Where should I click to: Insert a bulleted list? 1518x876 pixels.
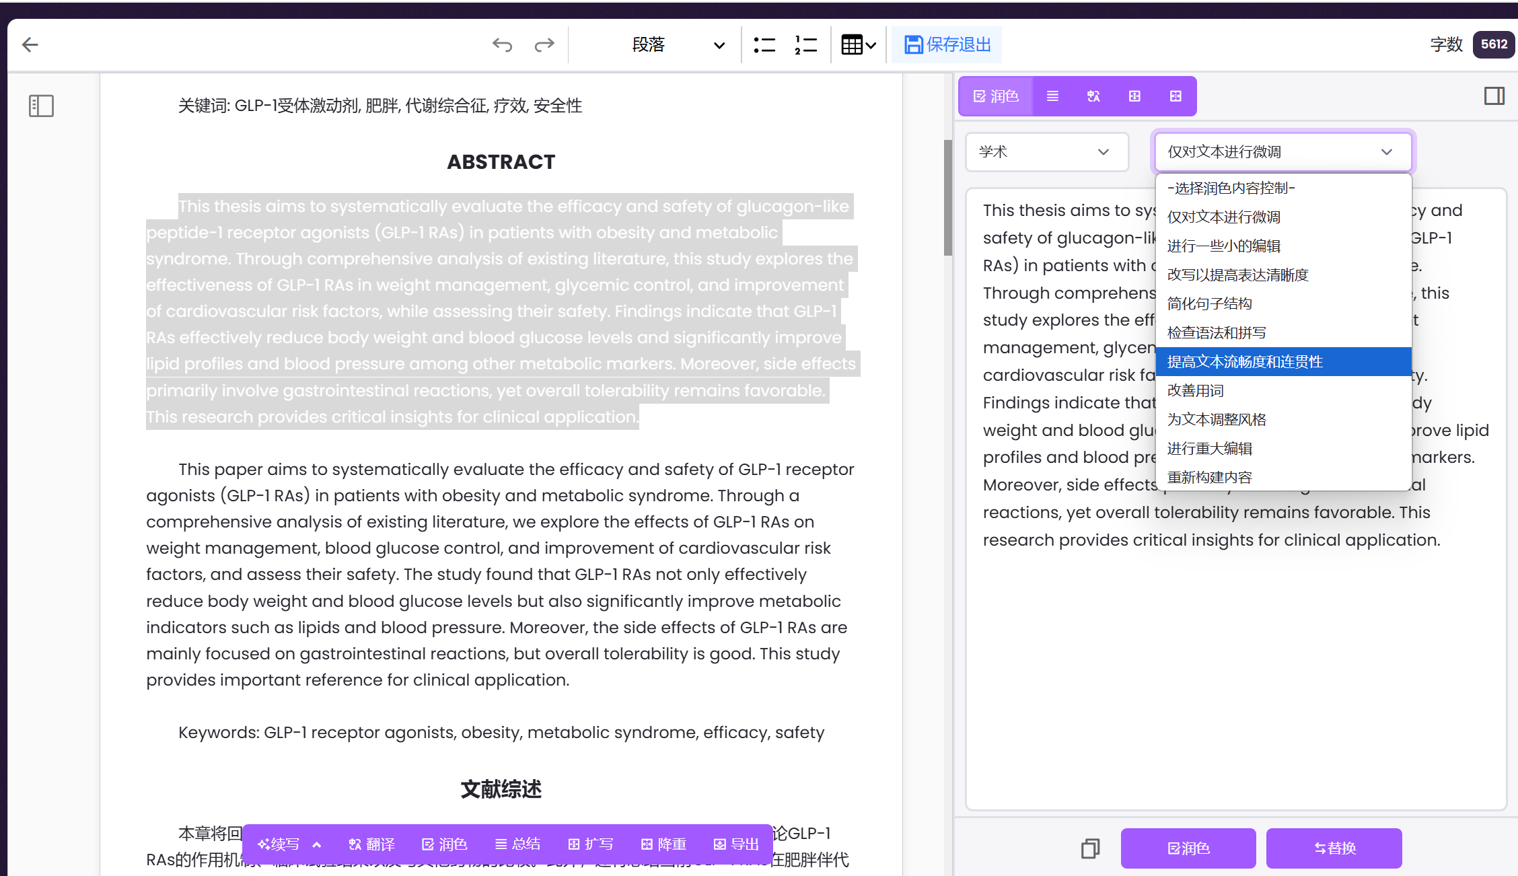click(x=764, y=45)
